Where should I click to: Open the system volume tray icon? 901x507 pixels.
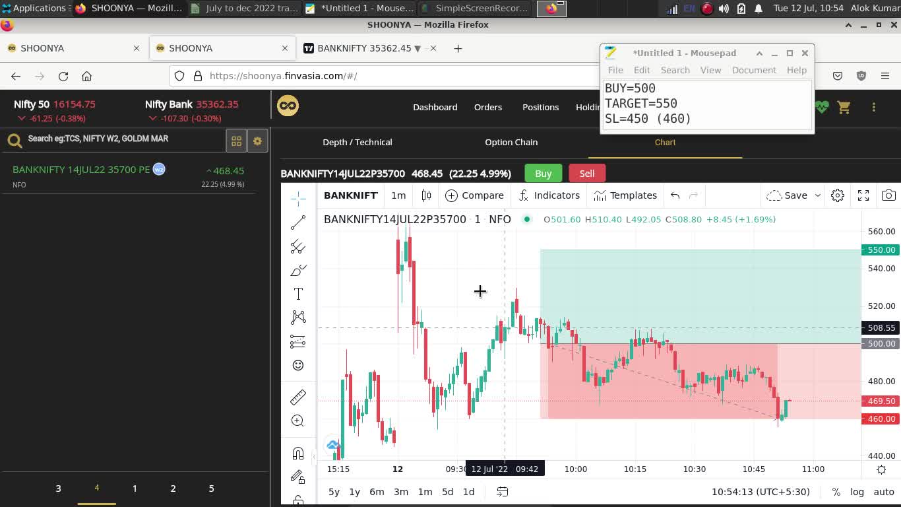724,9
